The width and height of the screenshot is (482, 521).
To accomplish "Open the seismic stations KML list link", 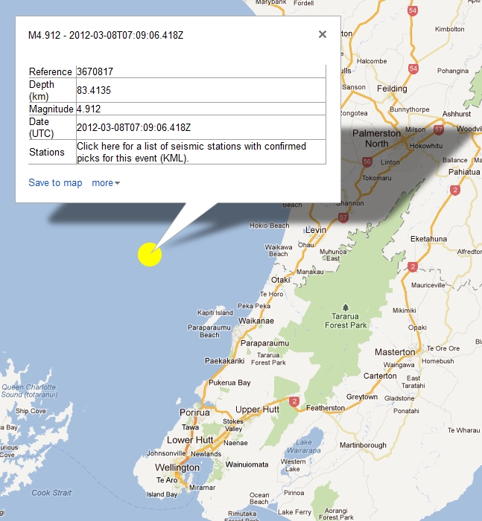I will [191, 152].
